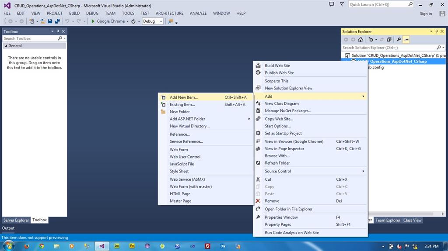Image resolution: width=448 pixels, height=251 pixels.
Task: Click the feedback speech bubble icon
Action: point(332,4)
